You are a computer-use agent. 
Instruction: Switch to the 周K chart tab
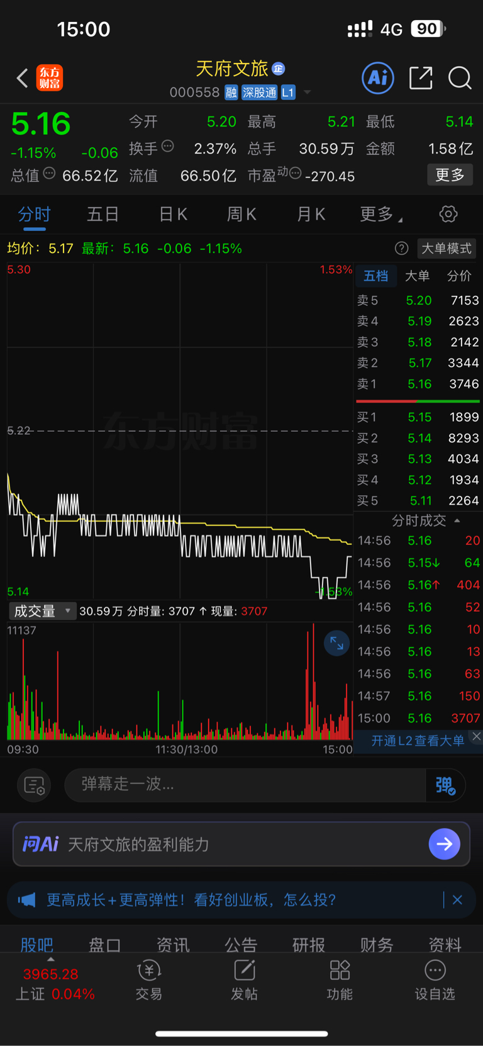241,215
